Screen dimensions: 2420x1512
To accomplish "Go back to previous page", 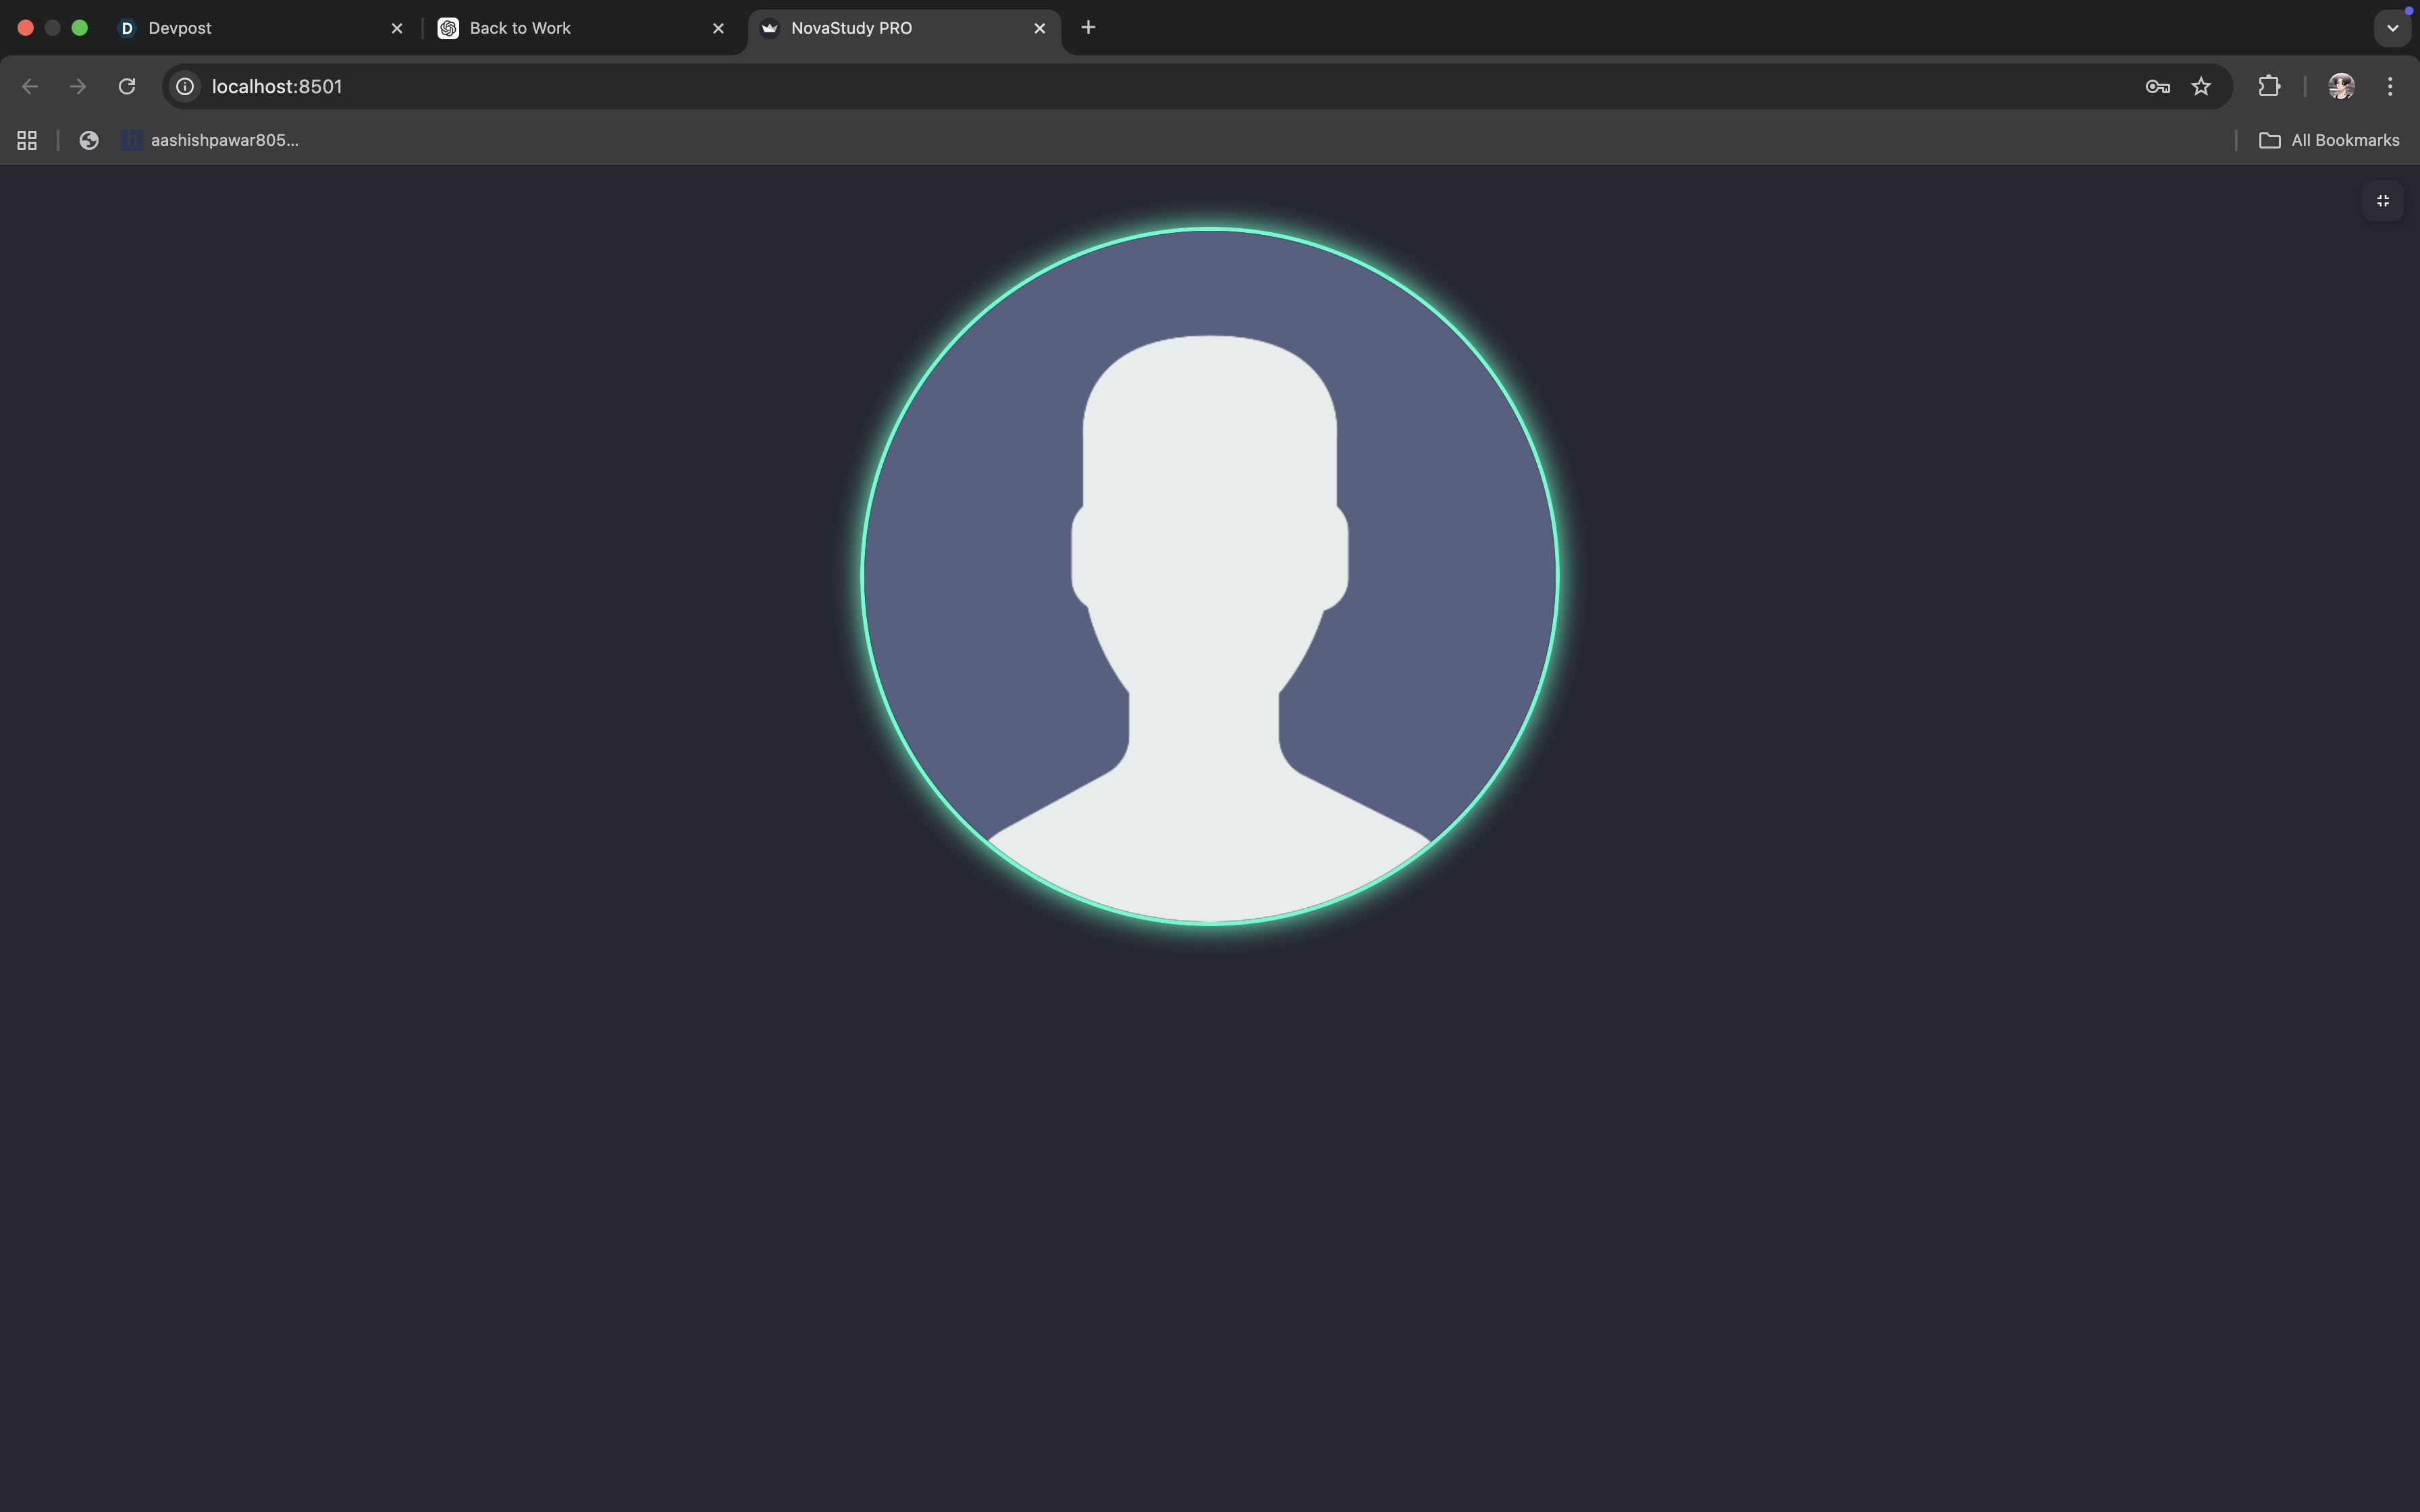I will [30, 87].
